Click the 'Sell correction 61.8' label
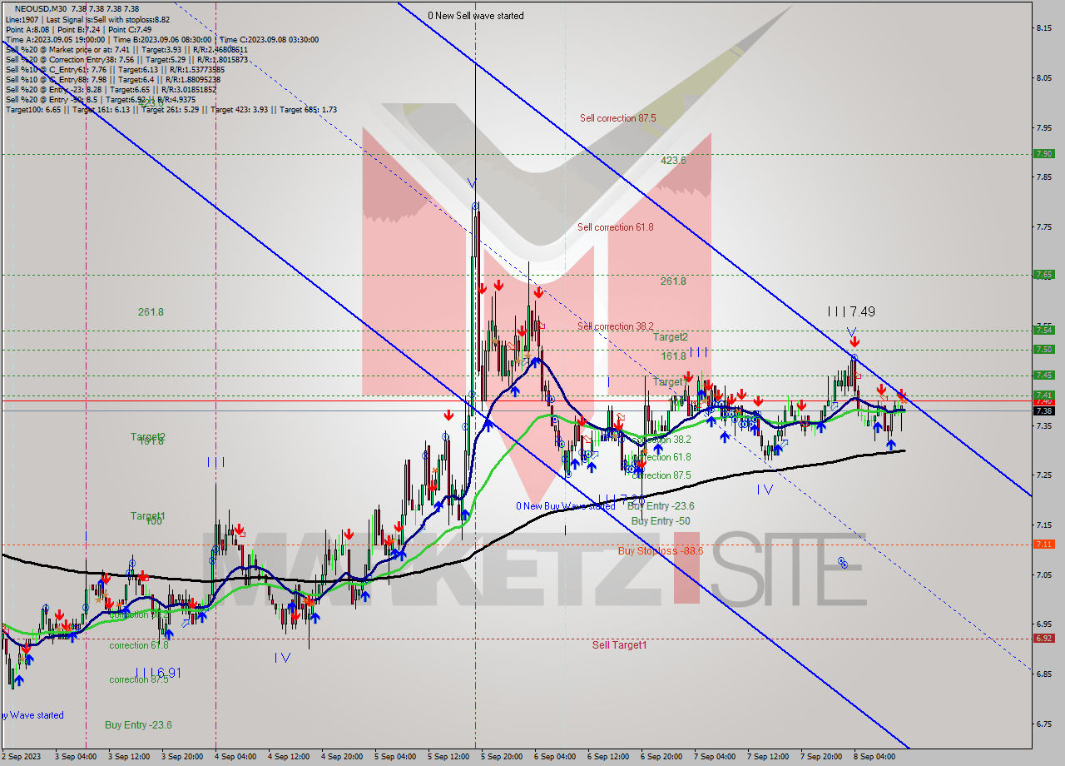 click(616, 227)
